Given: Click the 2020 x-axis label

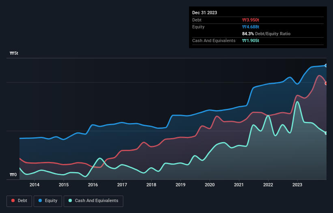Looking at the screenshot, I should (x=210, y=185).
